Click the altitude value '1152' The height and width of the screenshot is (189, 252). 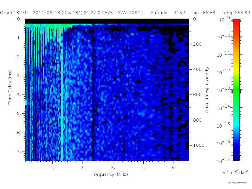click(x=179, y=13)
